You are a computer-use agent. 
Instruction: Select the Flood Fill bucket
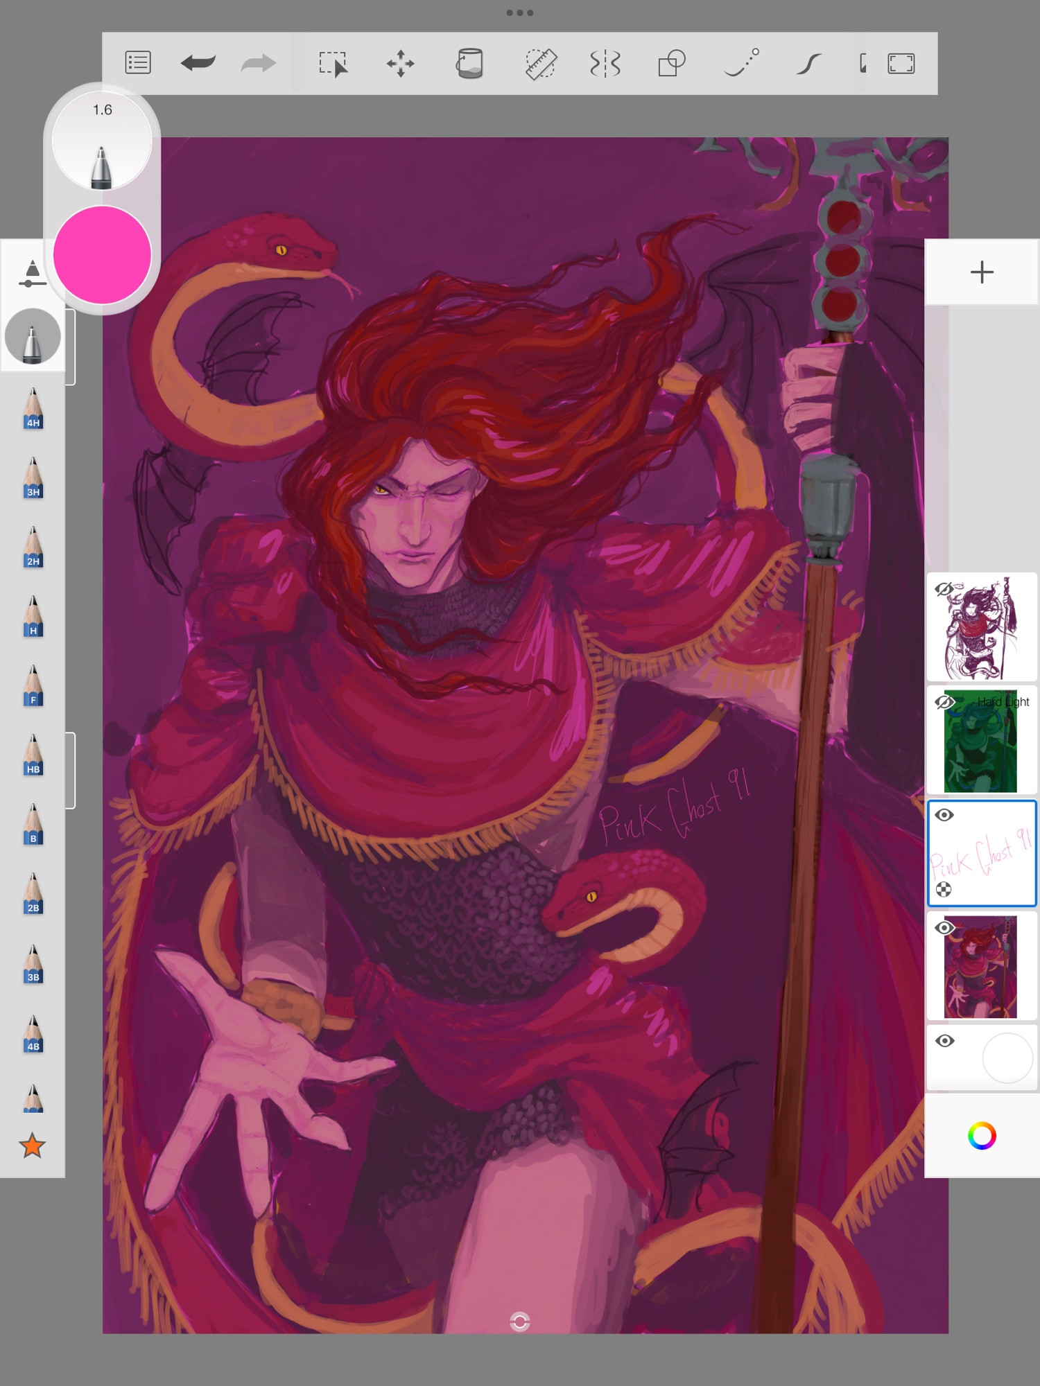click(469, 63)
